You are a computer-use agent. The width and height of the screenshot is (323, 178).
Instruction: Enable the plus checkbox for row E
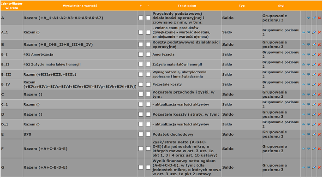141,134
